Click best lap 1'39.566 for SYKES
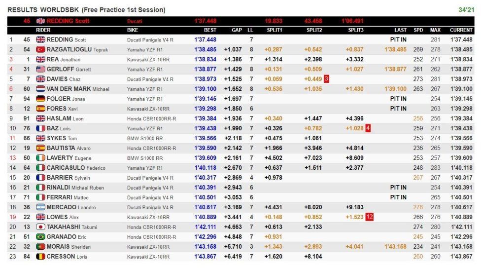481x268 pixels. coord(205,138)
